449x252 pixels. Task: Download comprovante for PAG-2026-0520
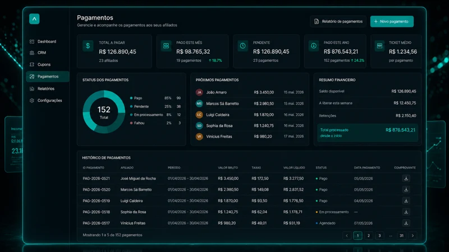coord(406,189)
